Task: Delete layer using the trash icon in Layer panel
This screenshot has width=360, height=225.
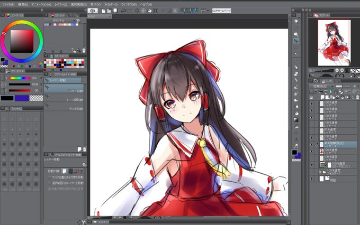Action: 357,97
